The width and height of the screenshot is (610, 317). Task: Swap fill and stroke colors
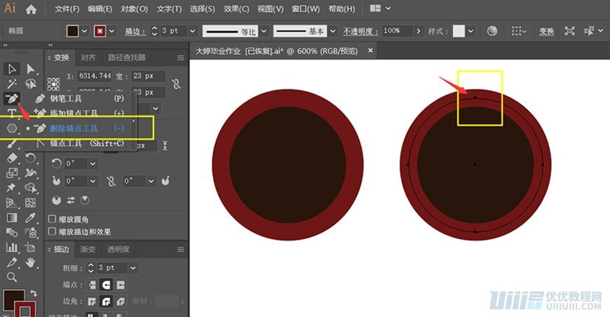point(34,293)
